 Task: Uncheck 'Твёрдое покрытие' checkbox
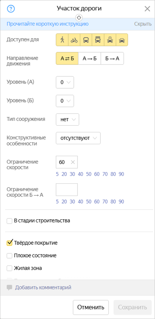(x=10, y=243)
